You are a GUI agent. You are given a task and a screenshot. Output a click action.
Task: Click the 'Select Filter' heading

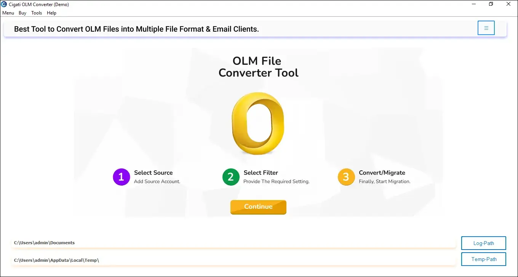click(261, 173)
